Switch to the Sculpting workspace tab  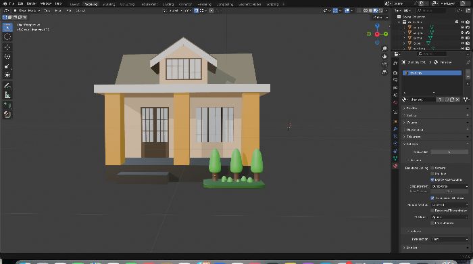coord(109,4)
